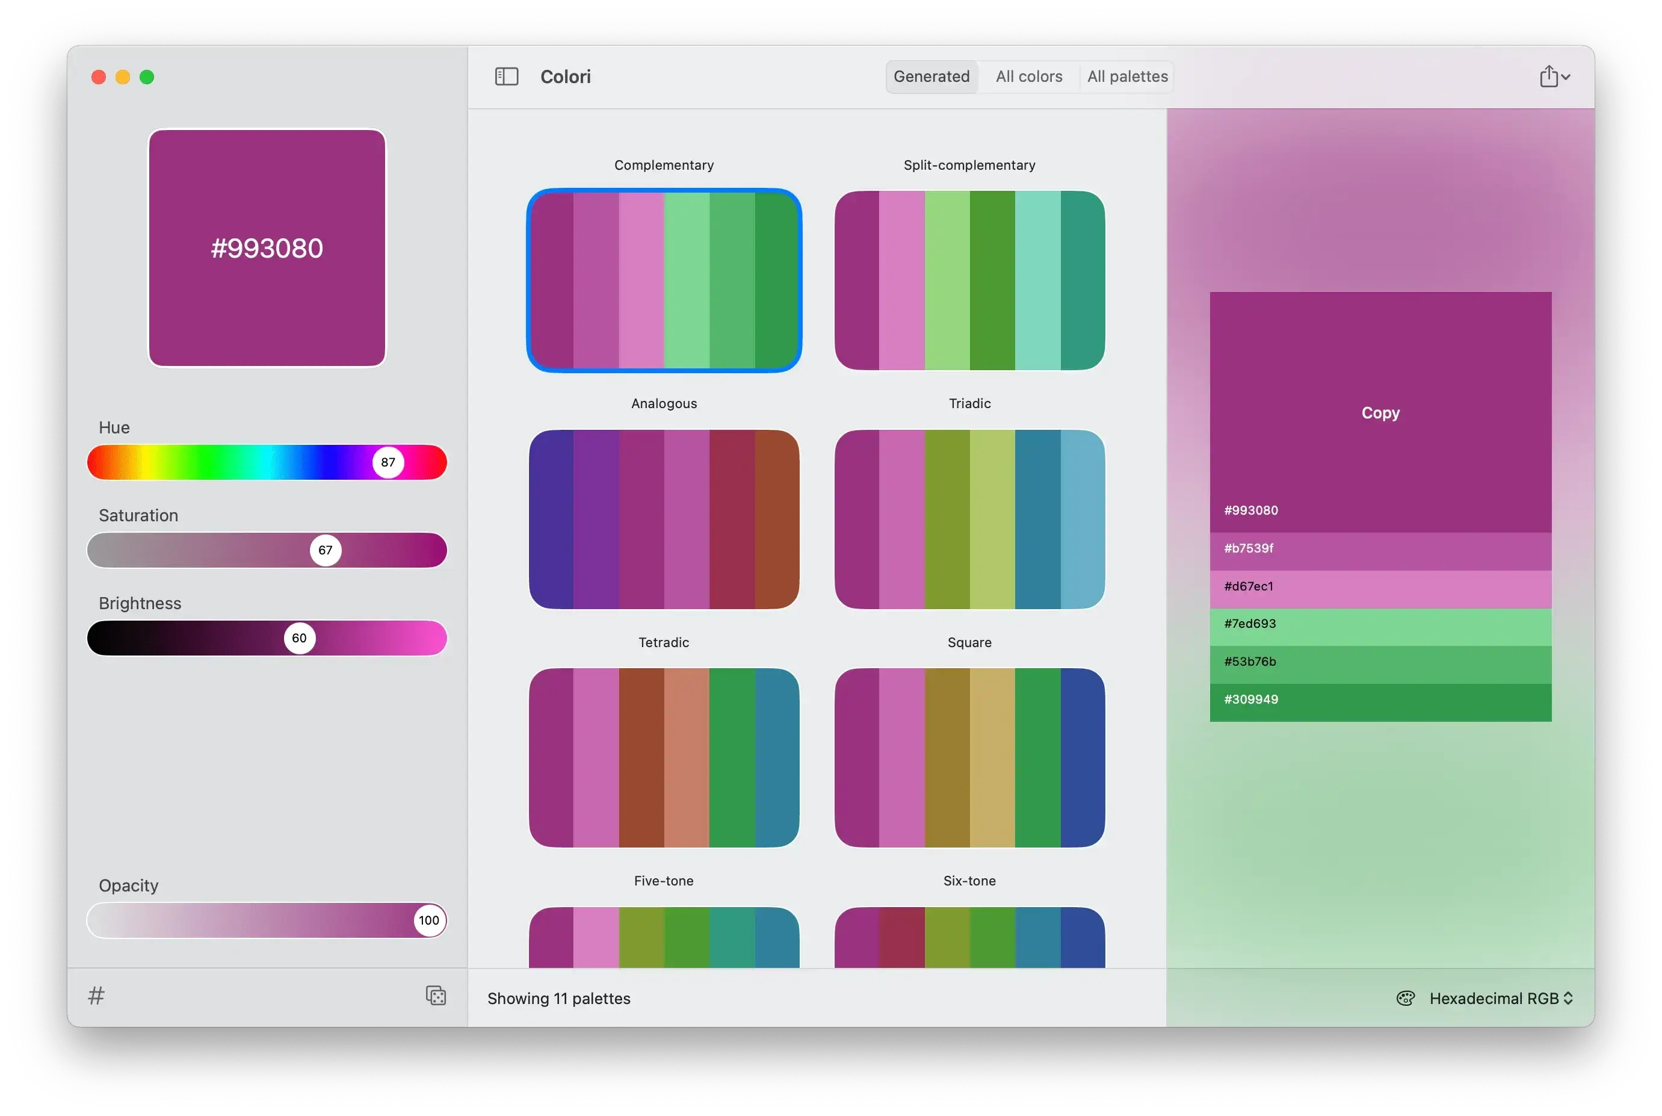Viewport: 1662px width, 1116px height.
Task: Click the Brightness slider knob showing 60
Action: (x=300, y=637)
